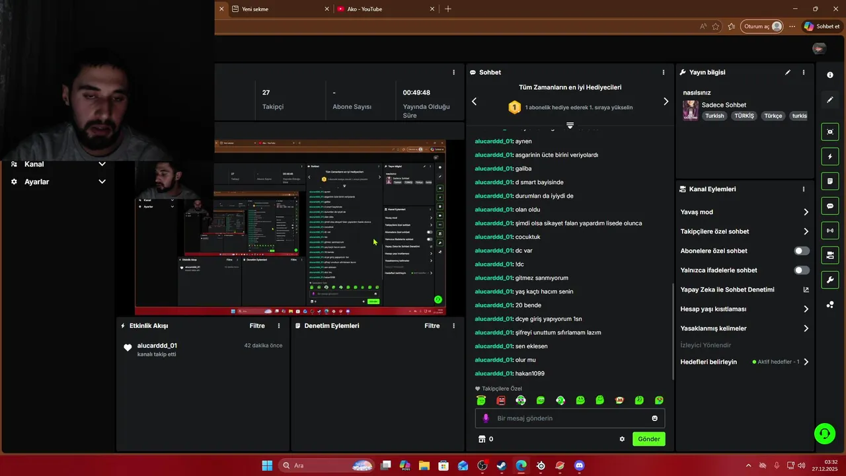
Task: Open Etkinlik Akışı Filtre
Action: coord(257,326)
